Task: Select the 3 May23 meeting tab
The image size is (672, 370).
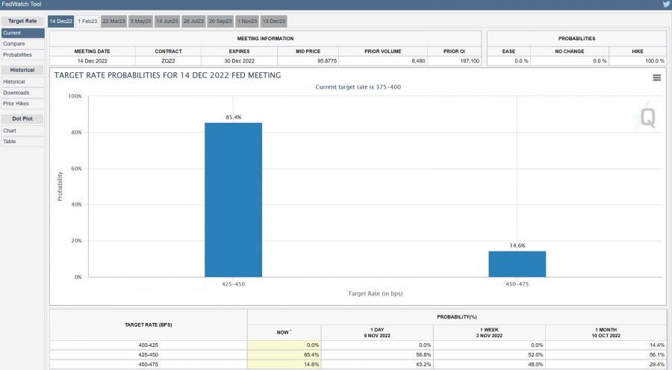Action: pos(141,22)
